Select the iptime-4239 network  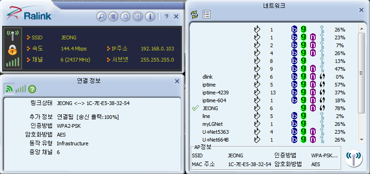(274, 93)
